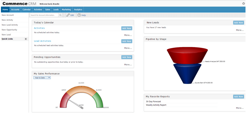Click Add New in New Leads
Image resolution: width=248 pixels, height=114 pixels.
[x=239, y=23]
